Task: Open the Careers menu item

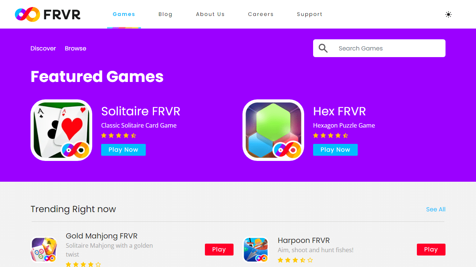Action: (261, 14)
